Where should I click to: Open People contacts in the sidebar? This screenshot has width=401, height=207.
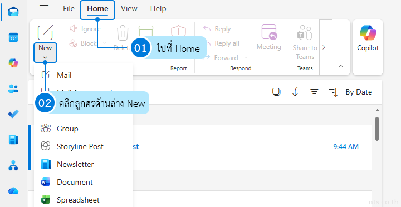point(13,88)
